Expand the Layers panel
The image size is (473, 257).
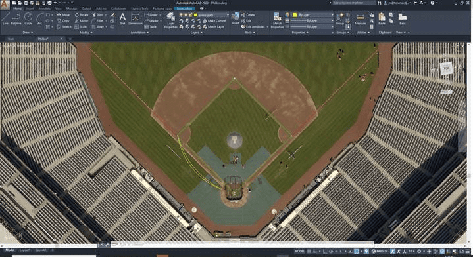pos(196,33)
